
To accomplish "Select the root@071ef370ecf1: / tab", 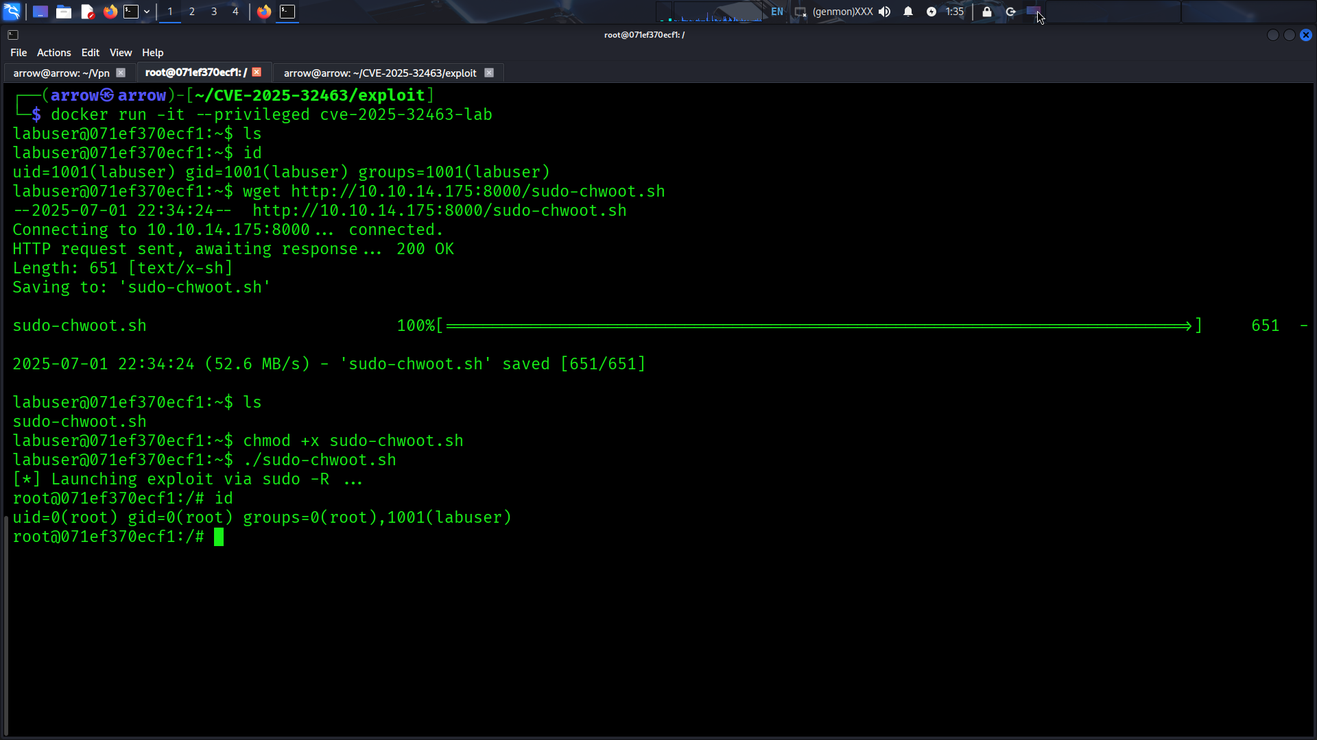I will coord(196,73).
